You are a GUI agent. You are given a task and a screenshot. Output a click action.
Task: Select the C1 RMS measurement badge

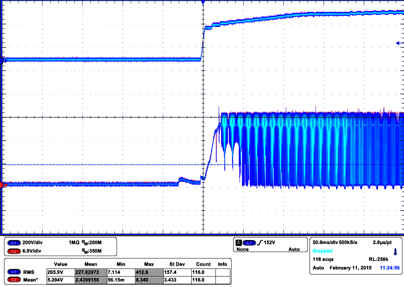click(x=14, y=272)
